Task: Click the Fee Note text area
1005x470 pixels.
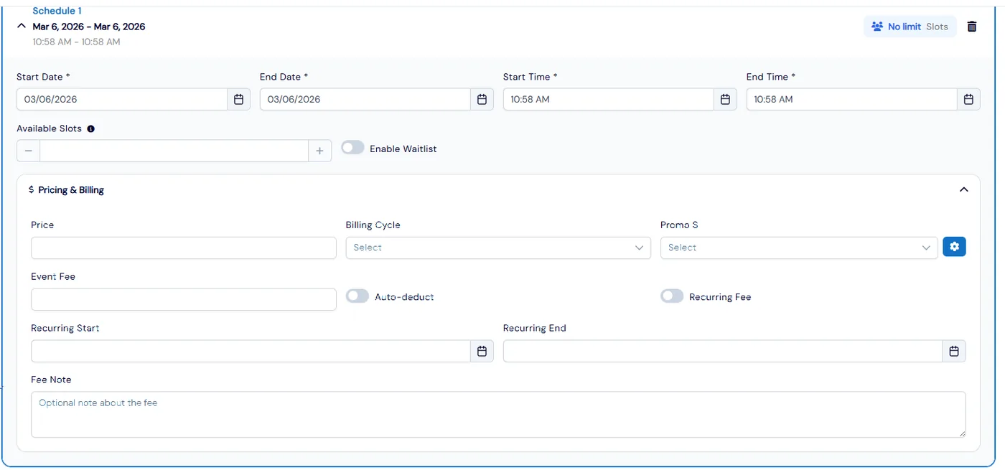Action: (x=498, y=414)
